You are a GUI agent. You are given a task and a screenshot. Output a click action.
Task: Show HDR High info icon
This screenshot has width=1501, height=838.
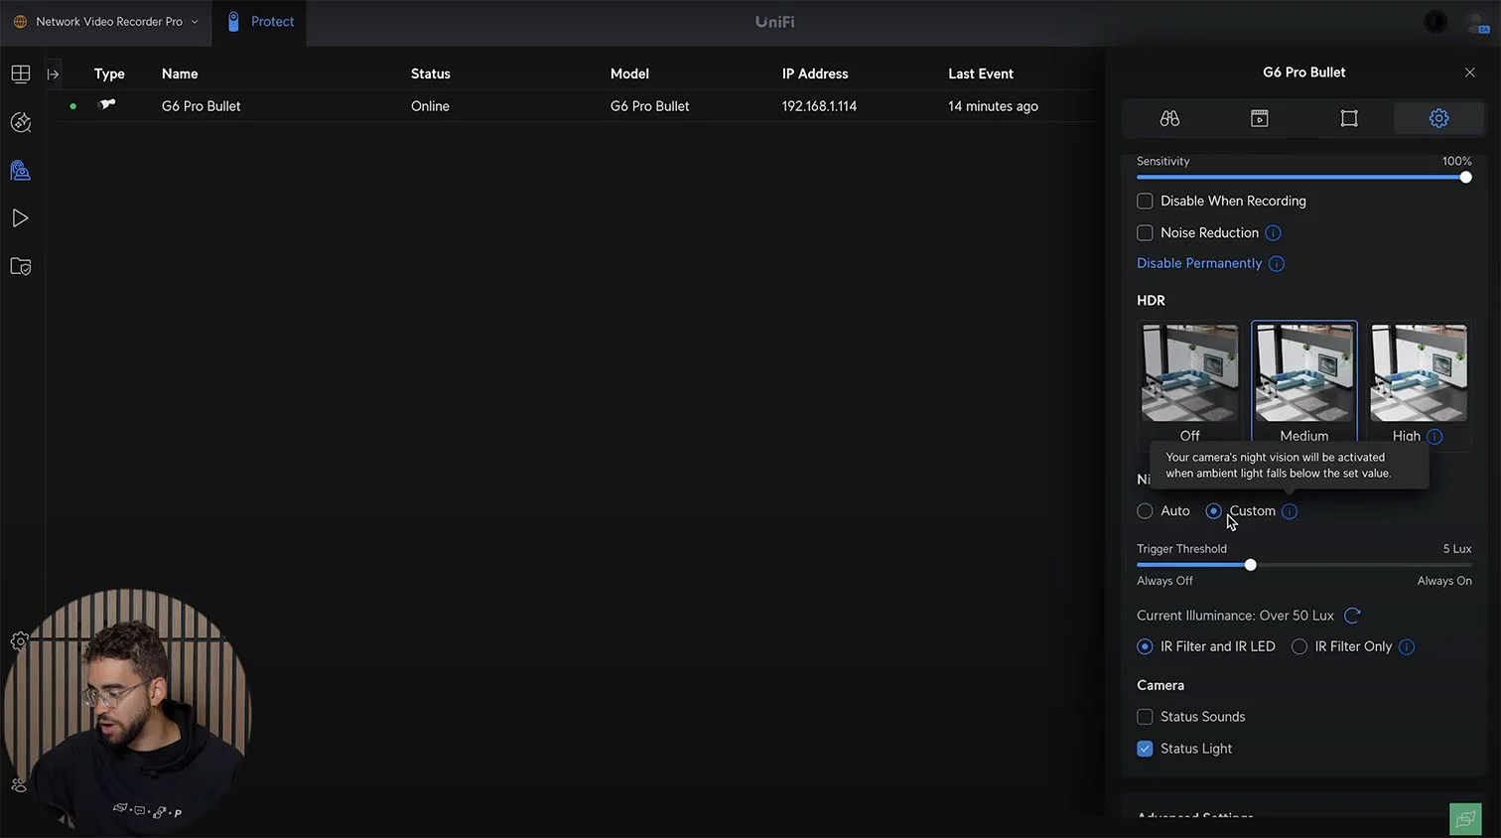coord(1434,437)
